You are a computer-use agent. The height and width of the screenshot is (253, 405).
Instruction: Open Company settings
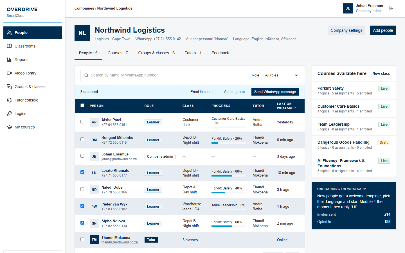(346, 30)
